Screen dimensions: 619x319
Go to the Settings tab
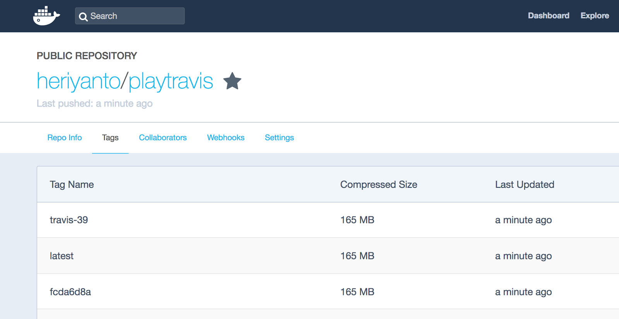tap(279, 138)
